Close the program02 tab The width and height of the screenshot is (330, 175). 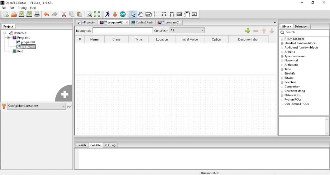pyautogui.click(x=127, y=23)
